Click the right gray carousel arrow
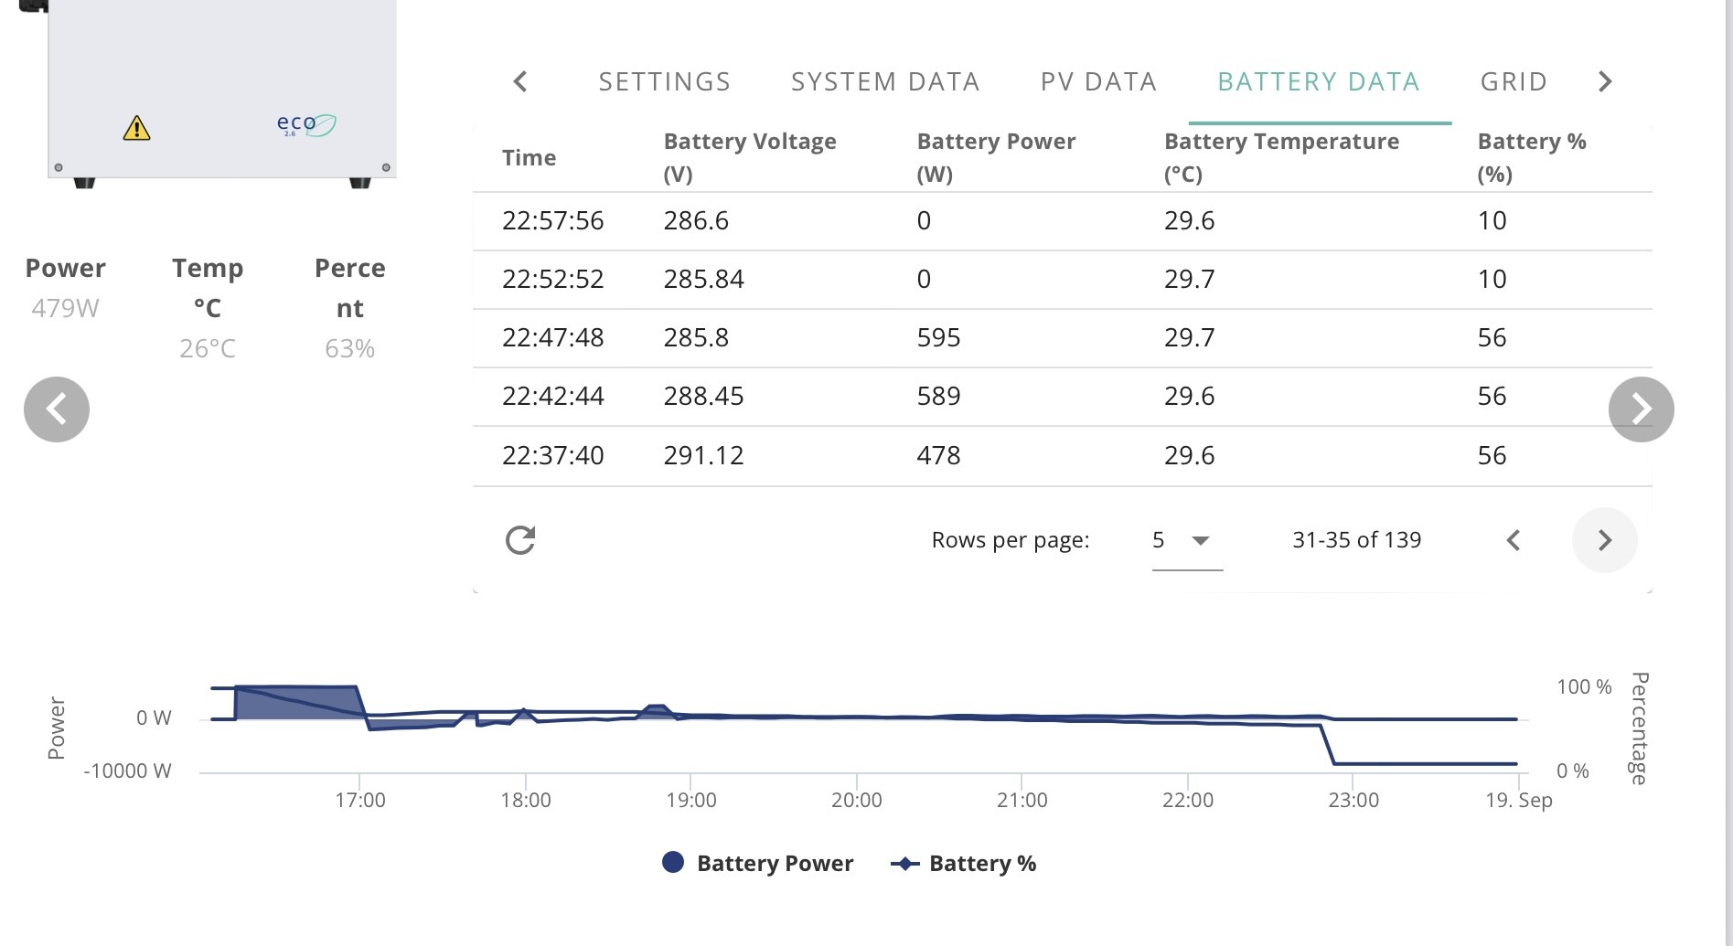This screenshot has width=1733, height=946. pyautogui.click(x=1641, y=409)
